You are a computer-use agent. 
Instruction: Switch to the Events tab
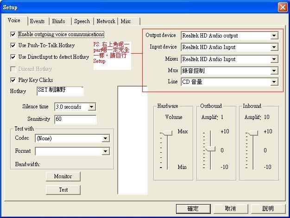point(37,21)
